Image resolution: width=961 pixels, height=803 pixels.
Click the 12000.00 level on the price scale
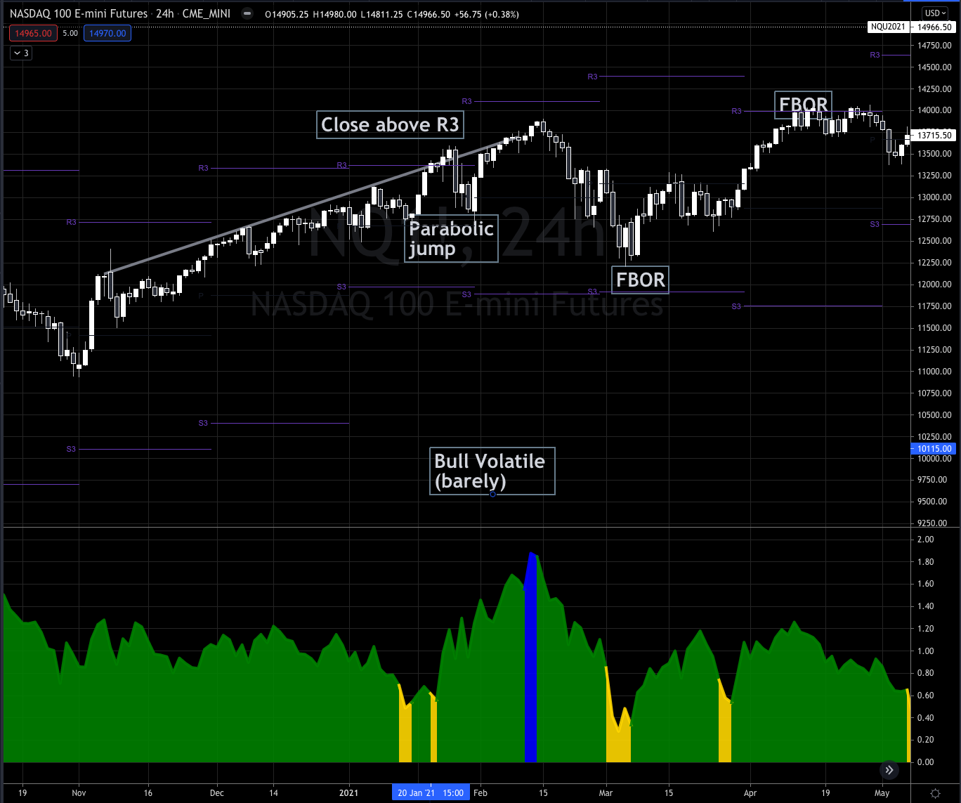coord(934,285)
